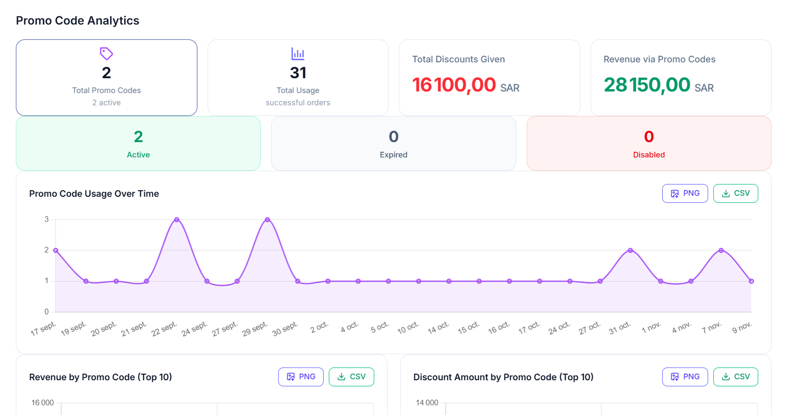Export Promo Code Usage Over Time as PNG

[685, 193]
